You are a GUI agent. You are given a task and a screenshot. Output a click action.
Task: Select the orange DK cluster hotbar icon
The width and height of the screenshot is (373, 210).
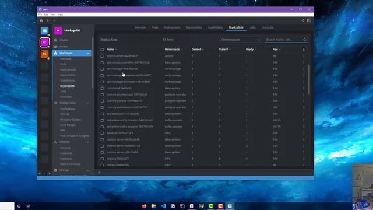point(44,54)
